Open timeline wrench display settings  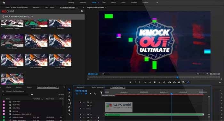point(95,94)
